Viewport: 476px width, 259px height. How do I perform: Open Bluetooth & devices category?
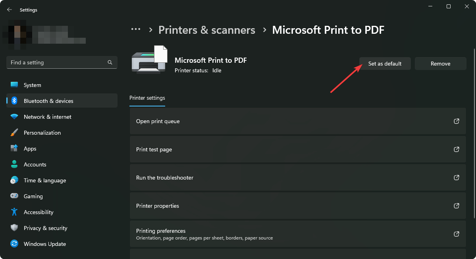pos(62,101)
